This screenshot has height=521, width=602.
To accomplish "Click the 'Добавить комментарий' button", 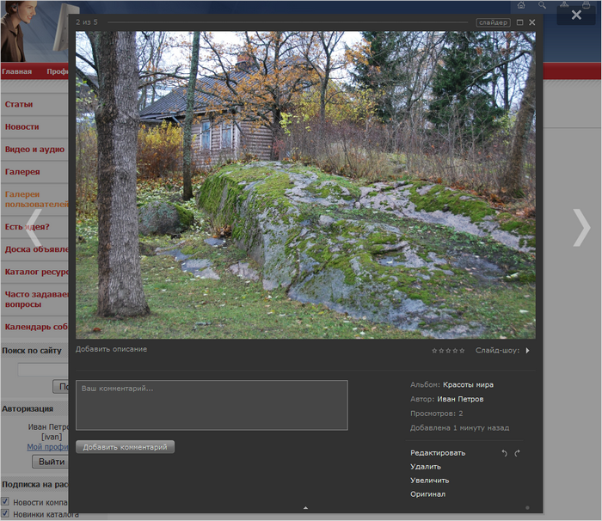I will pyautogui.click(x=125, y=447).
